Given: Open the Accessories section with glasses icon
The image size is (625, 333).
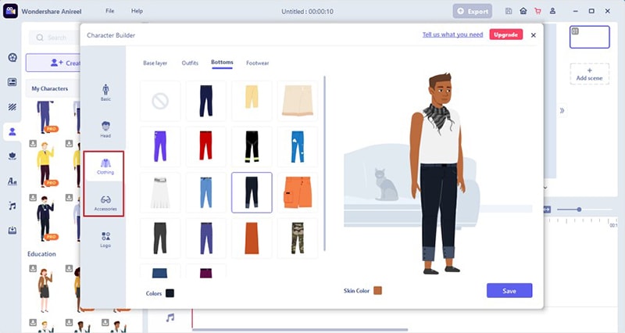Looking at the screenshot, I should [105, 202].
